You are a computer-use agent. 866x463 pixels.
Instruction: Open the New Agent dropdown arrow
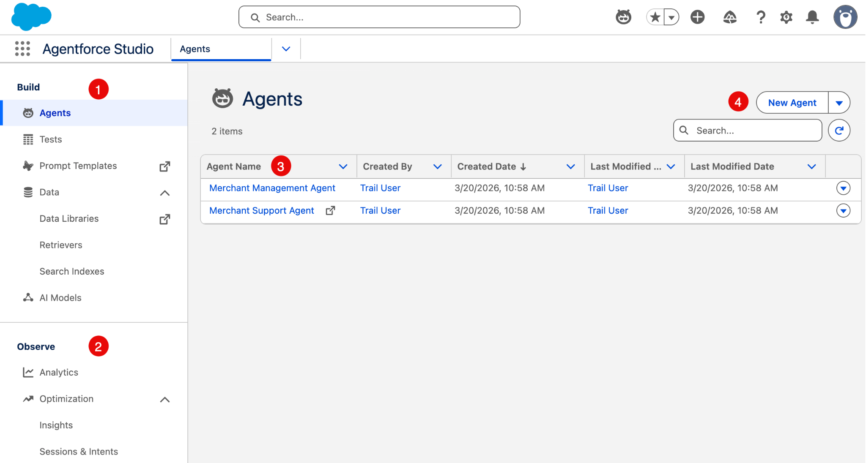point(839,103)
